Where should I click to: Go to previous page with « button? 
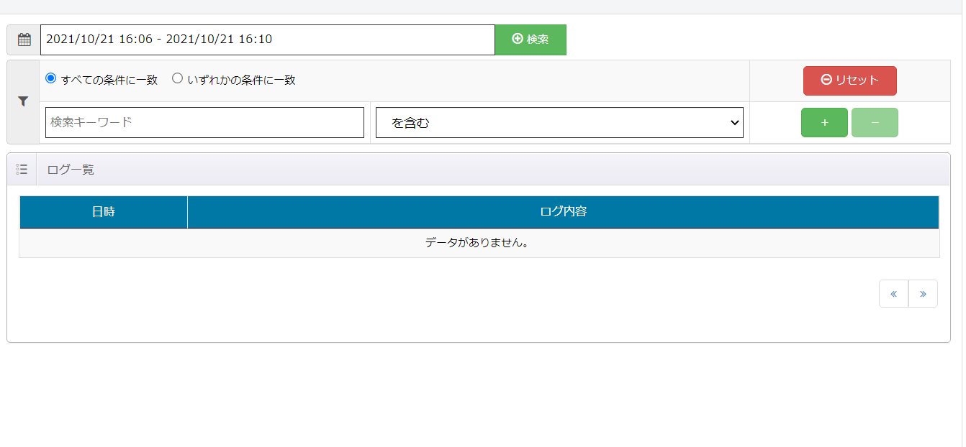coord(894,294)
